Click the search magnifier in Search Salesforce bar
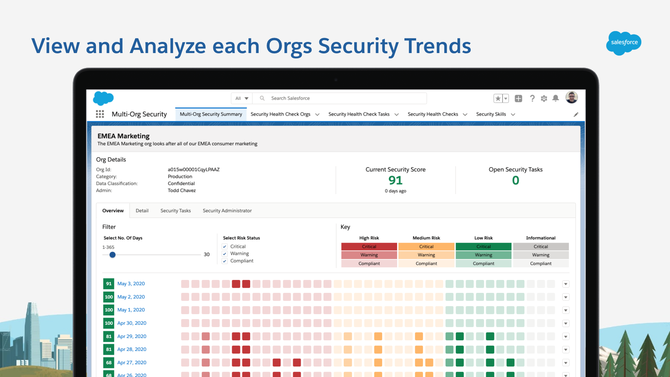This screenshot has width=670, height=377. [262, 98]
